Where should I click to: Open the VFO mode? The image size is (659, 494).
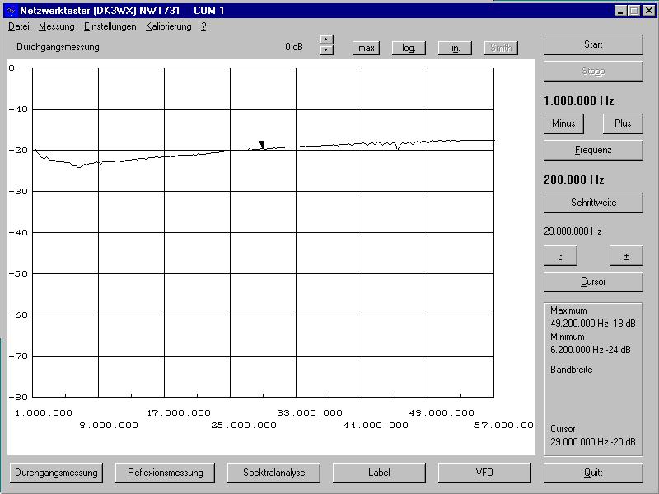click(x=484, y=473)
